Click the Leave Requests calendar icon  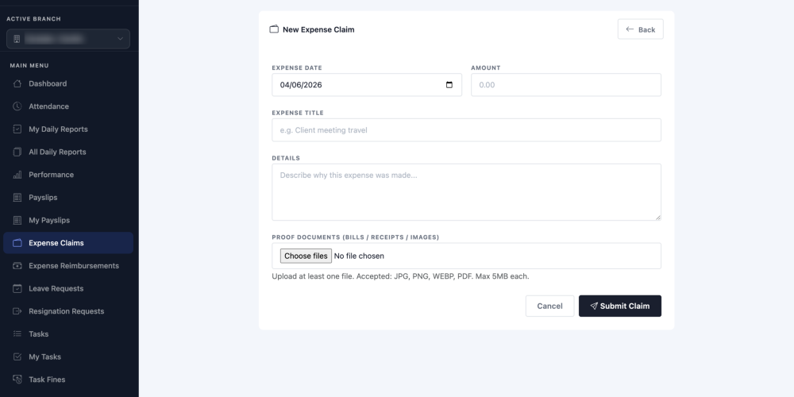[17, 289]
